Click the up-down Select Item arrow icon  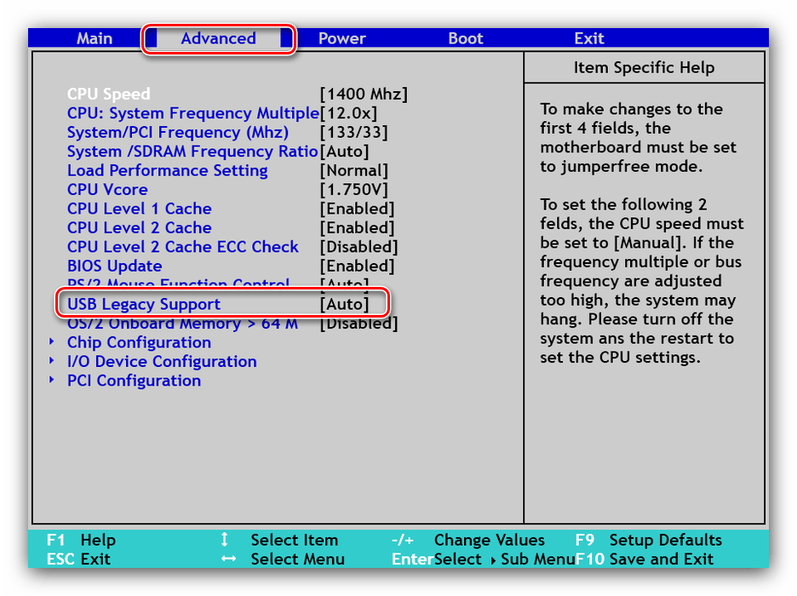(225, 540)
